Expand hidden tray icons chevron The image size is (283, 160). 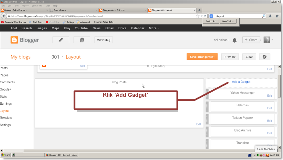[x=255, y=155]
